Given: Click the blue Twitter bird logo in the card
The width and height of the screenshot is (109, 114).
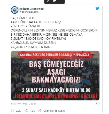Looking at the screenshot, I should tap(98, 8).
